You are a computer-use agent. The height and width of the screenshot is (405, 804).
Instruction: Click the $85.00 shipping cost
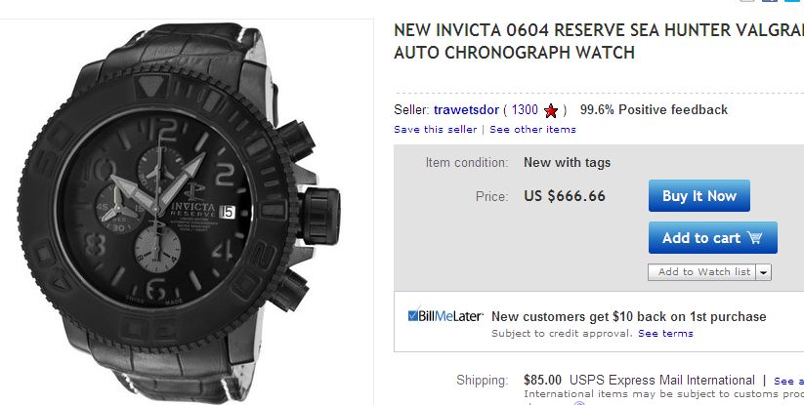click(x=542, y=380)
